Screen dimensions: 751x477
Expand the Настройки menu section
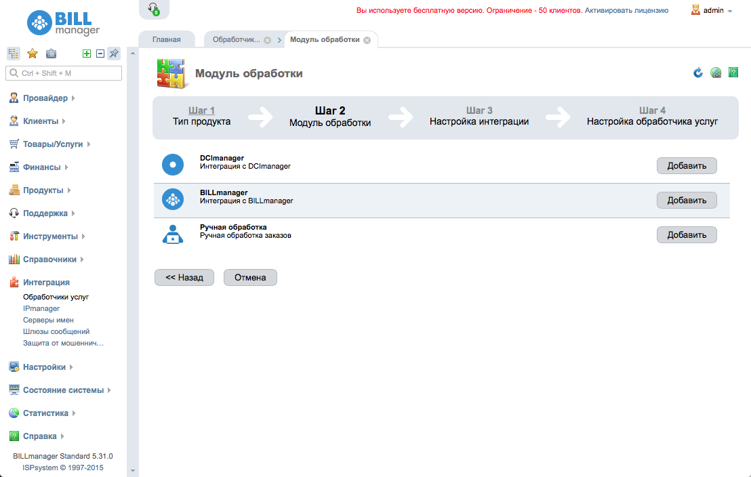71,367
